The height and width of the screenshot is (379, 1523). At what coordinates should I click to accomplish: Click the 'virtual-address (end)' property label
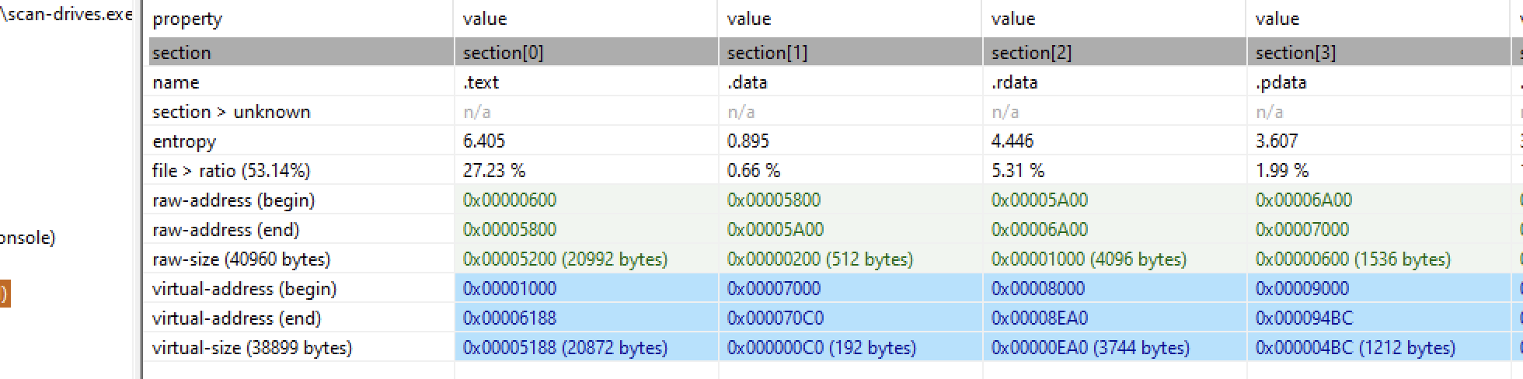coord(236,318)
